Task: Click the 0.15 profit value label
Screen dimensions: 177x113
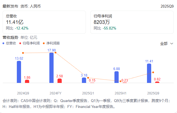Action: point(92,80)
